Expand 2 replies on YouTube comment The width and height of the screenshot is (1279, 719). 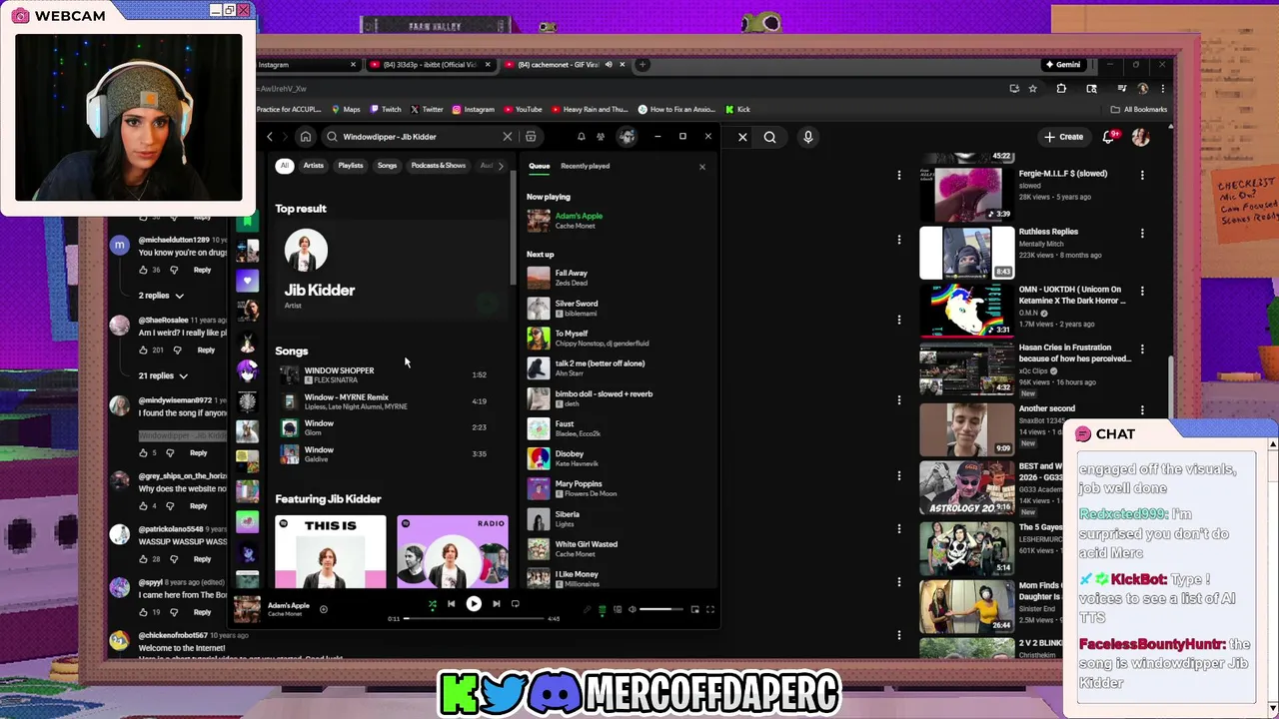pyautogui.click(x=161, y=296)
